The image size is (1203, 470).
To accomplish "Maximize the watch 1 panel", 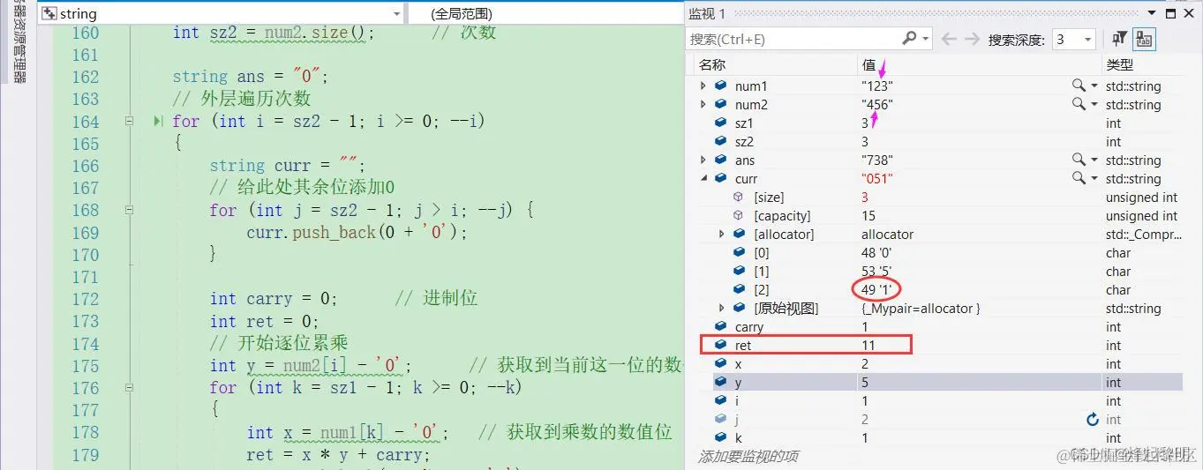I will [1170, 13].
